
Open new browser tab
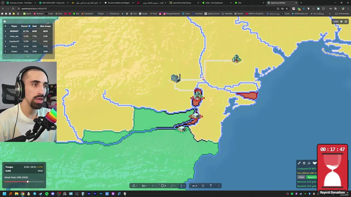pos(301,3)
